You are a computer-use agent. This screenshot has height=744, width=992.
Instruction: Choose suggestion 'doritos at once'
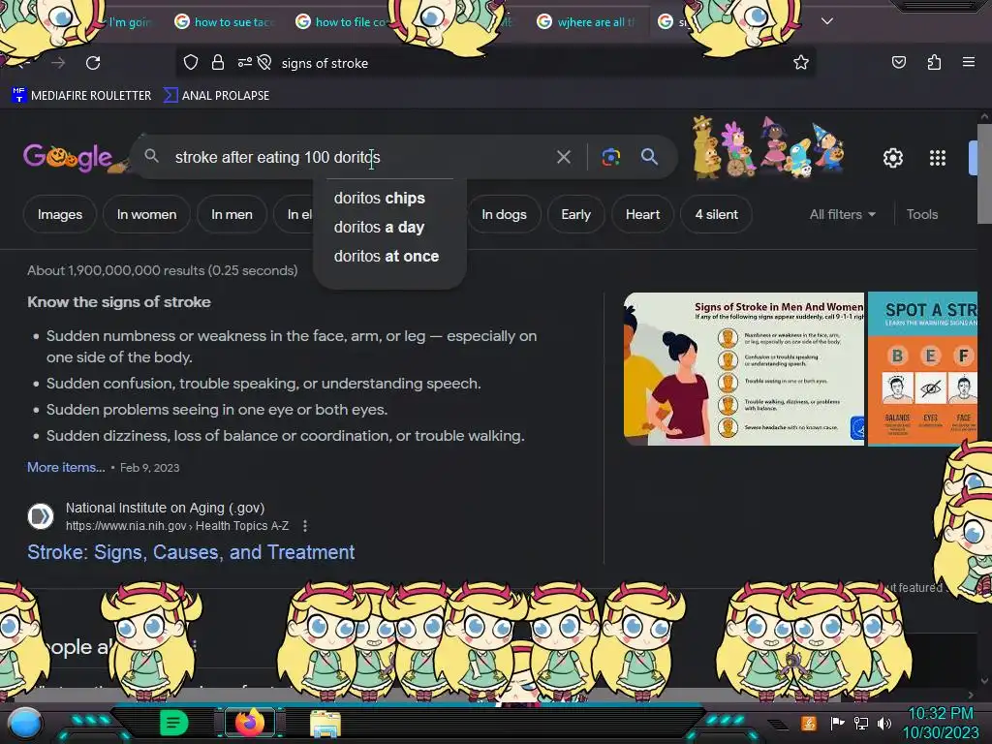[387, 256]
